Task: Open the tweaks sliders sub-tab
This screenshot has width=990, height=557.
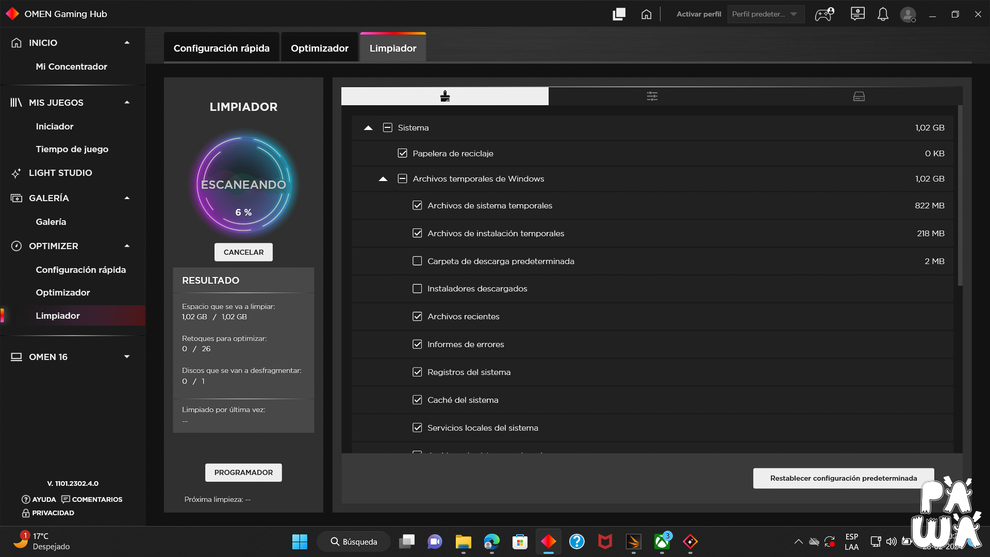Action: click(652, 96)
